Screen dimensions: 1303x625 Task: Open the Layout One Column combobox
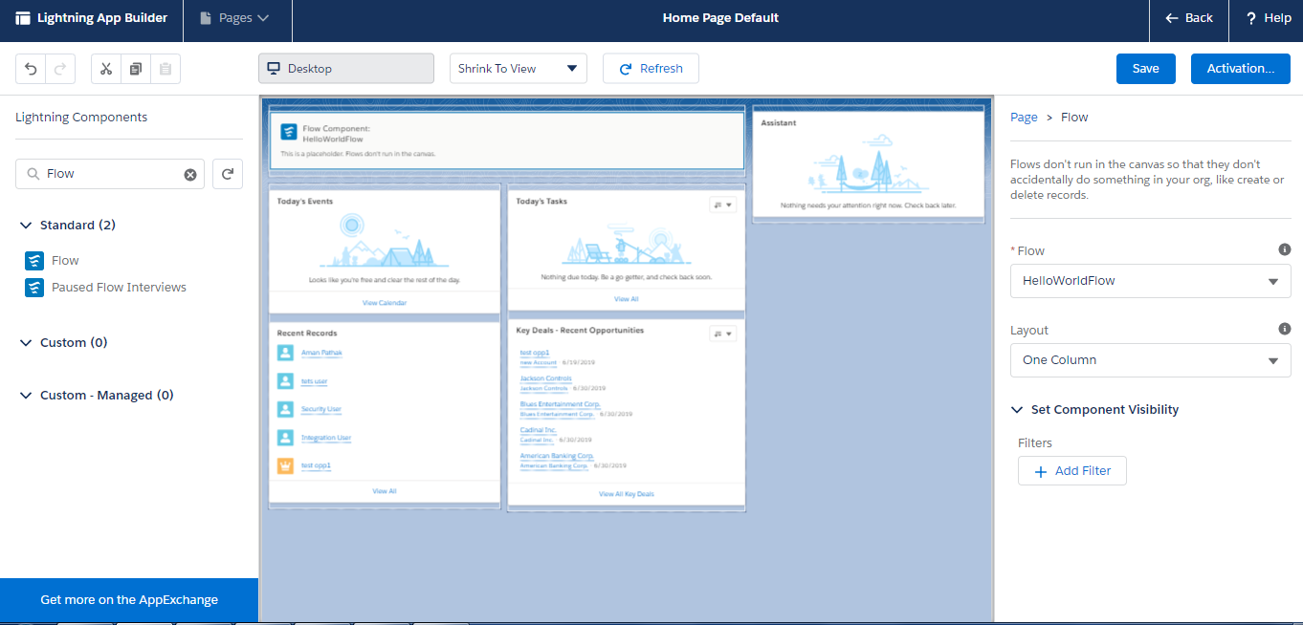[x=1151, y=360]
